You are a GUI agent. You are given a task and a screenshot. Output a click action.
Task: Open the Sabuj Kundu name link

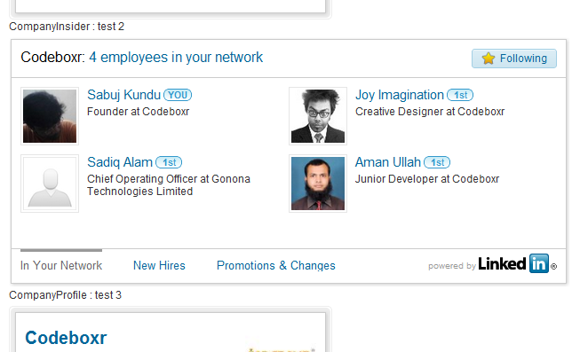click(x=124, y=95)
